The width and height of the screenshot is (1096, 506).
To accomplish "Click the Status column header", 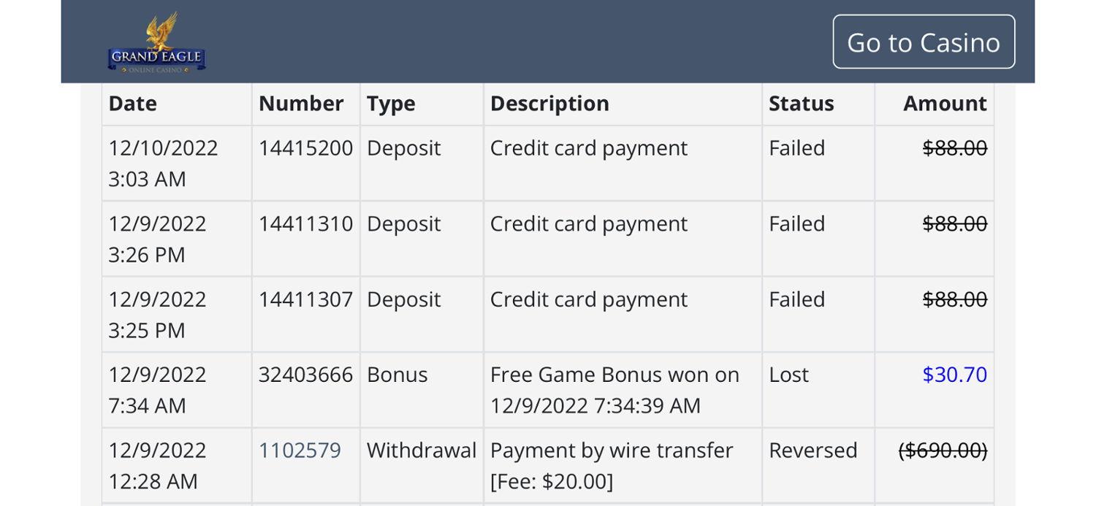I will point(801,103).
